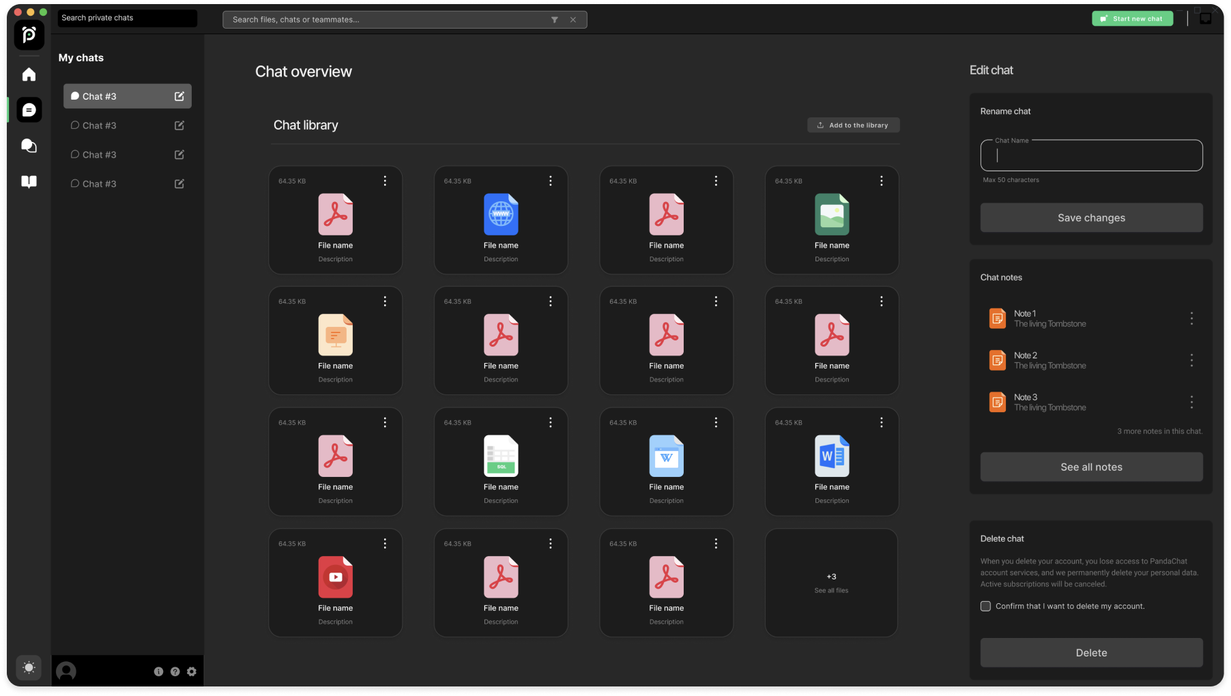Open Note 2 three-dot options
Screen dimensions: 1231x696
pos(1191,360)
